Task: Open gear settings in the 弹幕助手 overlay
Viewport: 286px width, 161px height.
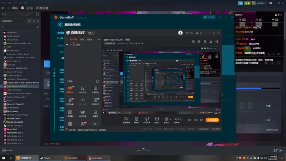Action: (x=278, y=15)
